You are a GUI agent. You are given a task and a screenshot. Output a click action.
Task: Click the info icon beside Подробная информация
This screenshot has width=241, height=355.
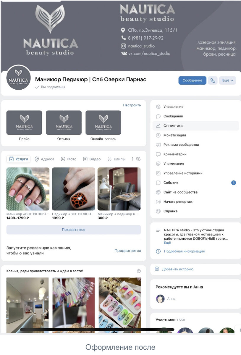coord(158,251)
